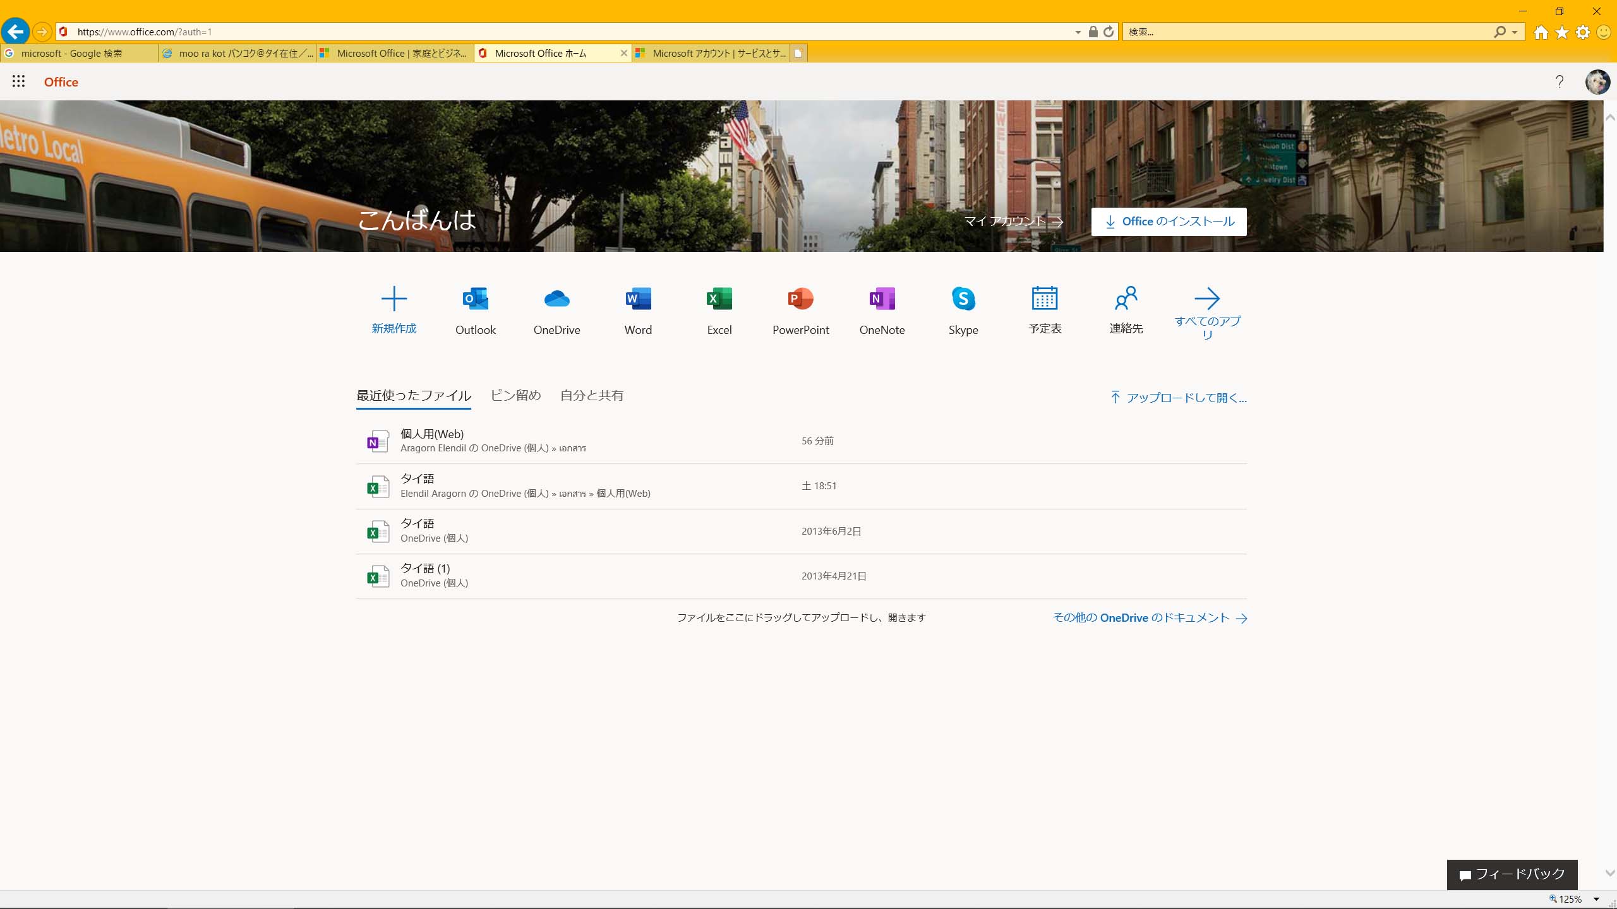Click the browser forward arrow
This screenshot has height=909, width=1617.
pyautogui.click(x=42, y=31)
